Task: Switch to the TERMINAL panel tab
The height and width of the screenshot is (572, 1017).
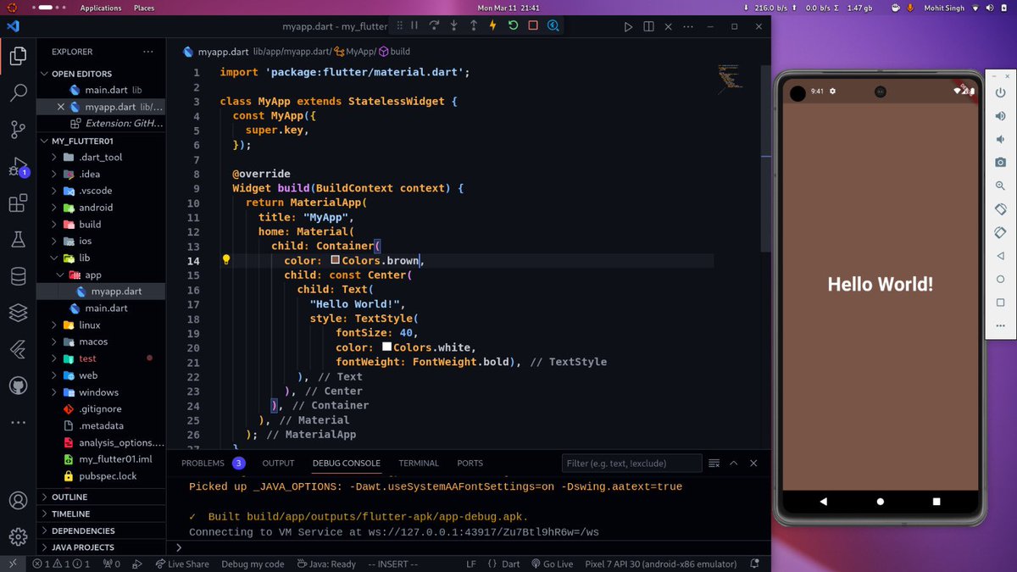Action: click(419, 463)
